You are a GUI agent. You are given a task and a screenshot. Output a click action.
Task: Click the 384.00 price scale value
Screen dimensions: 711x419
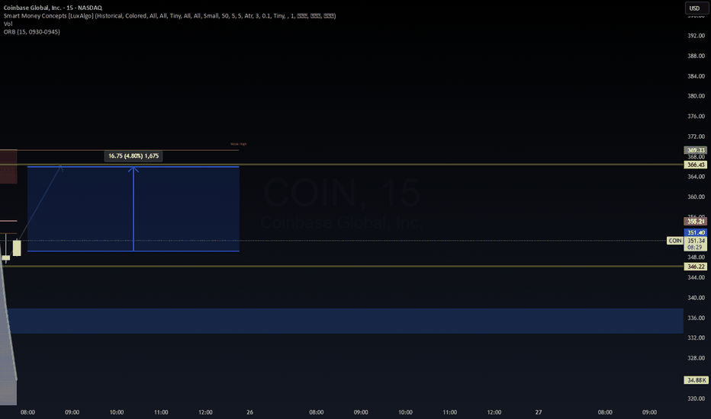pos(696,76)
